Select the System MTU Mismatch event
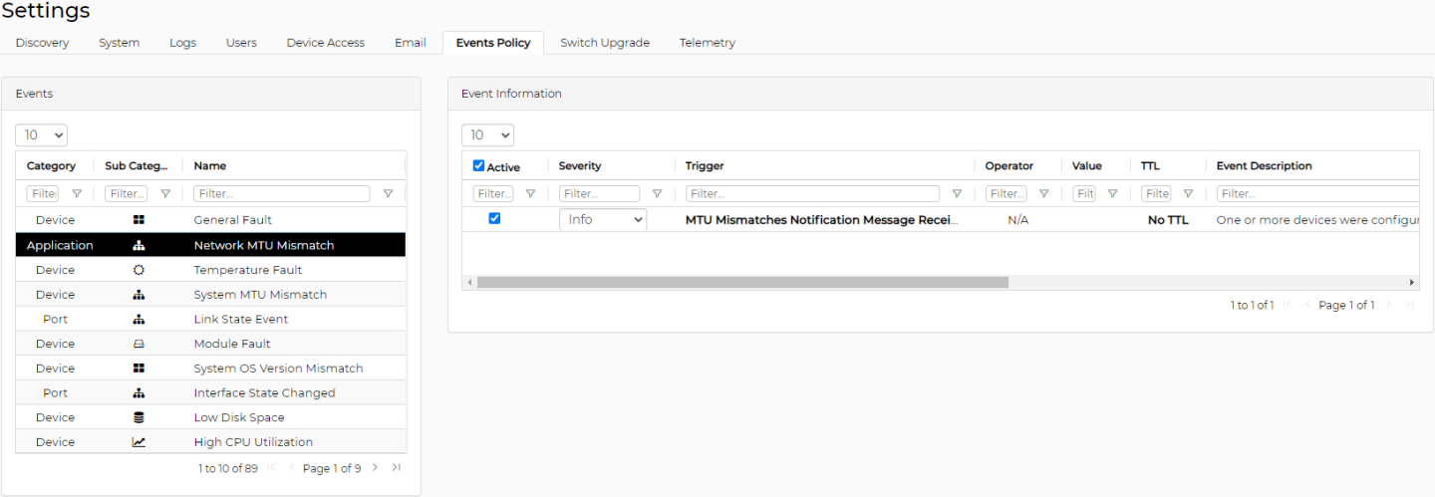The height and width of the screenshot is (497, 1435). pos(260,295)
